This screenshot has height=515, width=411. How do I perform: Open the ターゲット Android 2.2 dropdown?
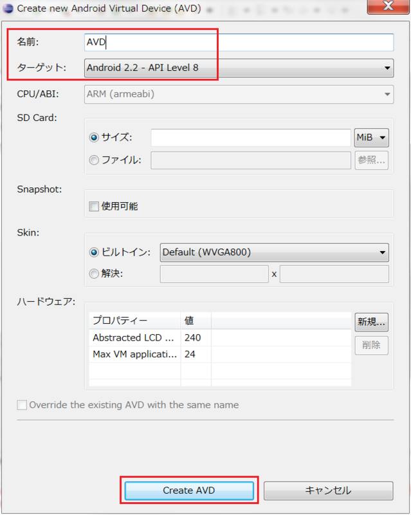click(x=239, y=68)
